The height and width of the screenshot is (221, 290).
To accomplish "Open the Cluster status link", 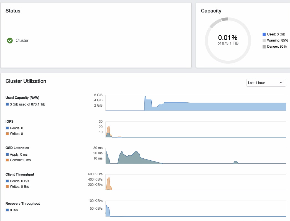I will [x=22, y=40].
